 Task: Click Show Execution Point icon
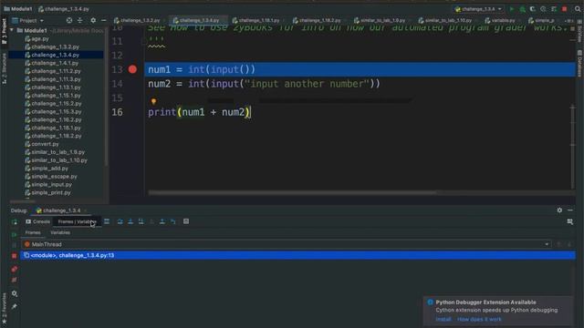coord(107,221)
